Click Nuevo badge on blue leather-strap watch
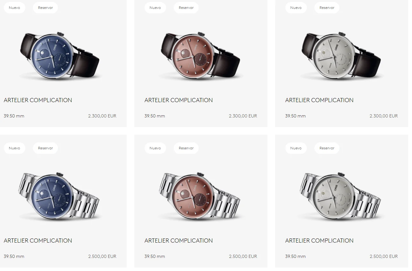 14,8
